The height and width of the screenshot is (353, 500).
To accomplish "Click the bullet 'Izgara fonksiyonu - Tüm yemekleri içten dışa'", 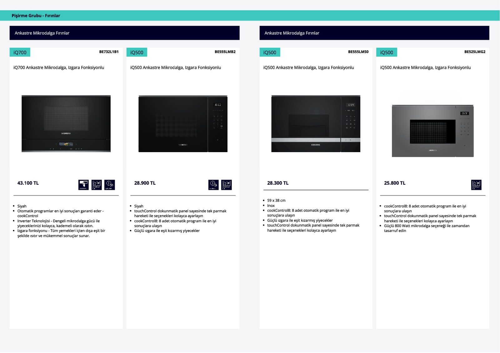I will coord(61,233).
